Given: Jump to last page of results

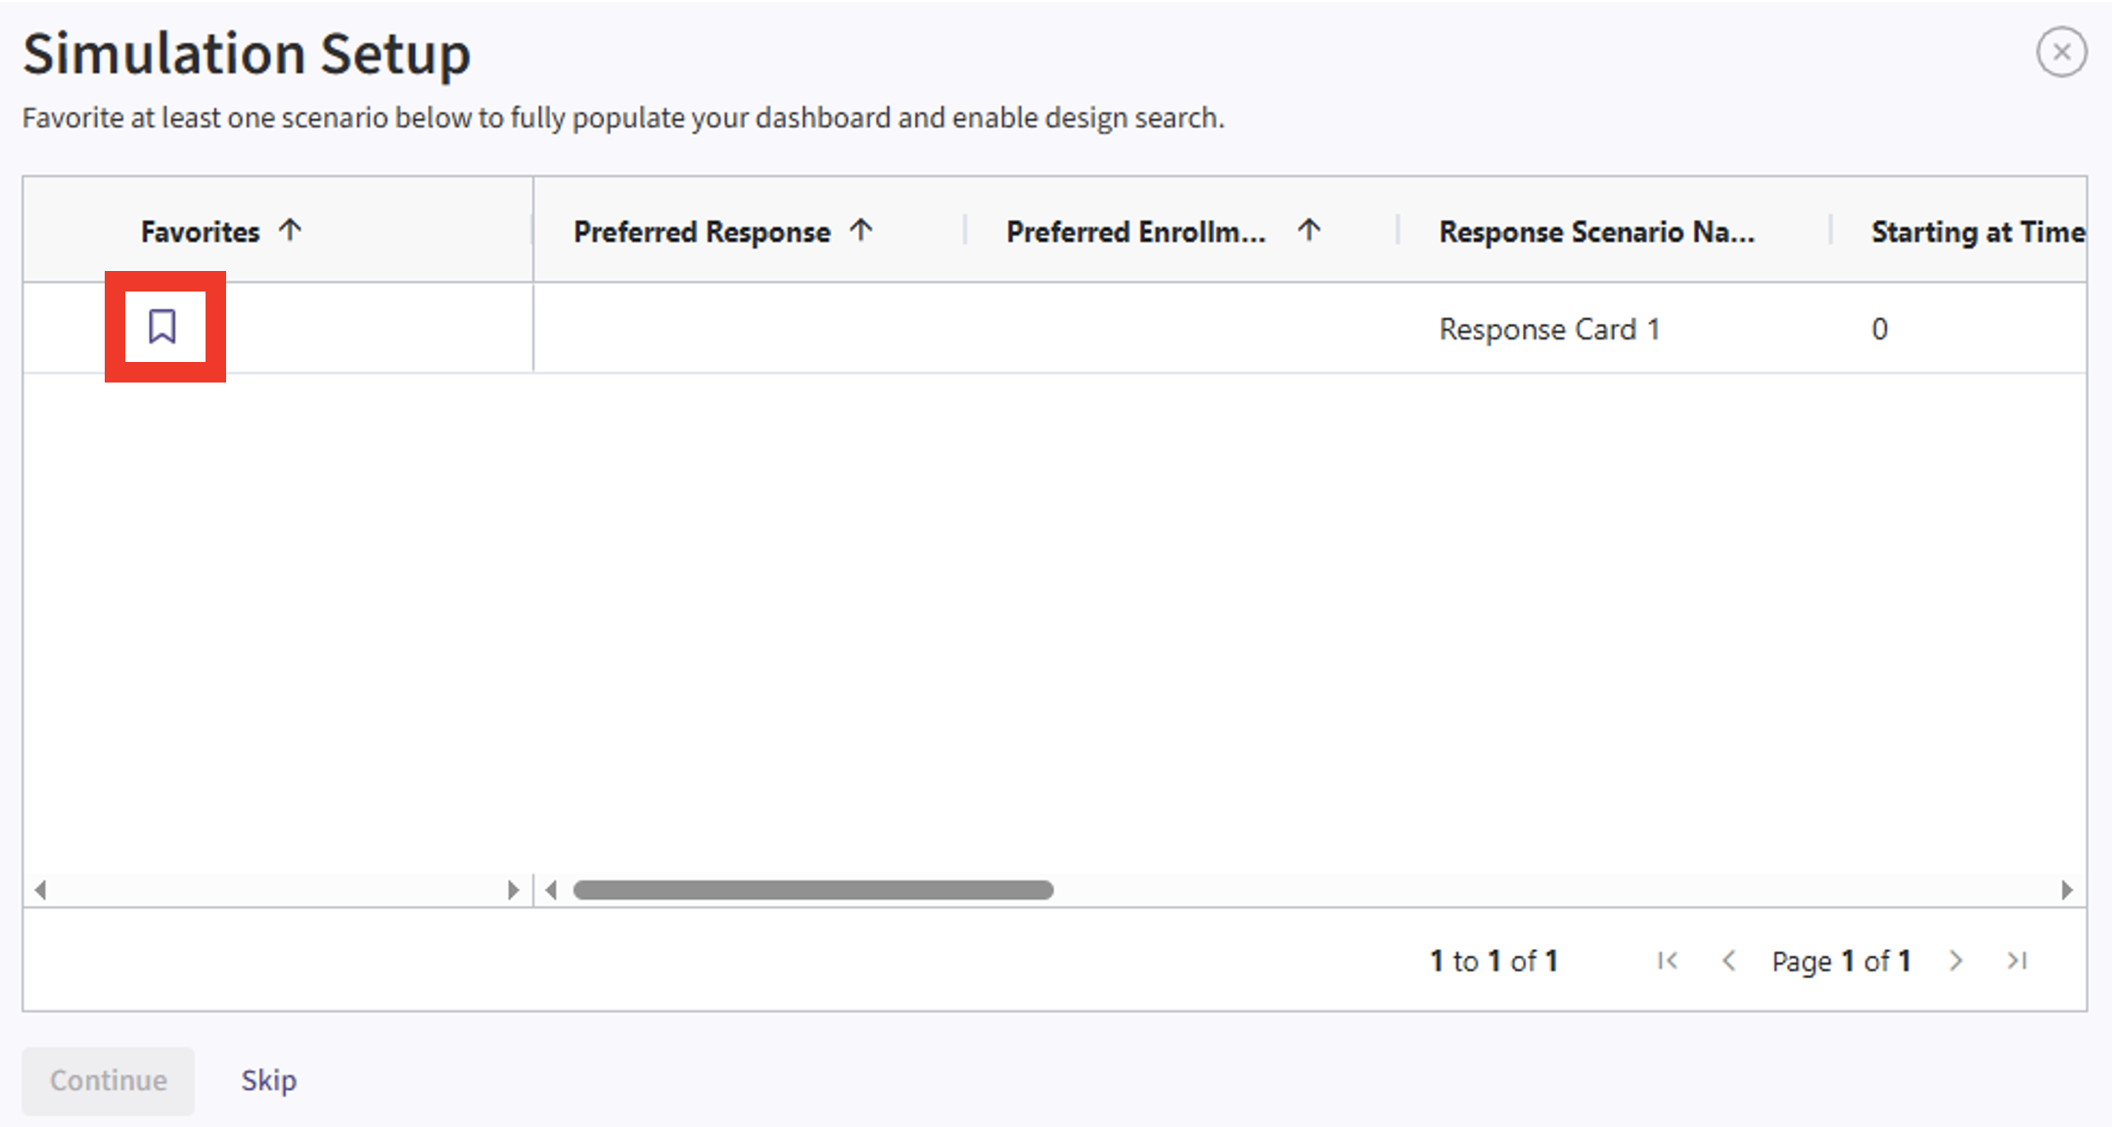Looking at the screenshot, I should (x=2016, y=961).
